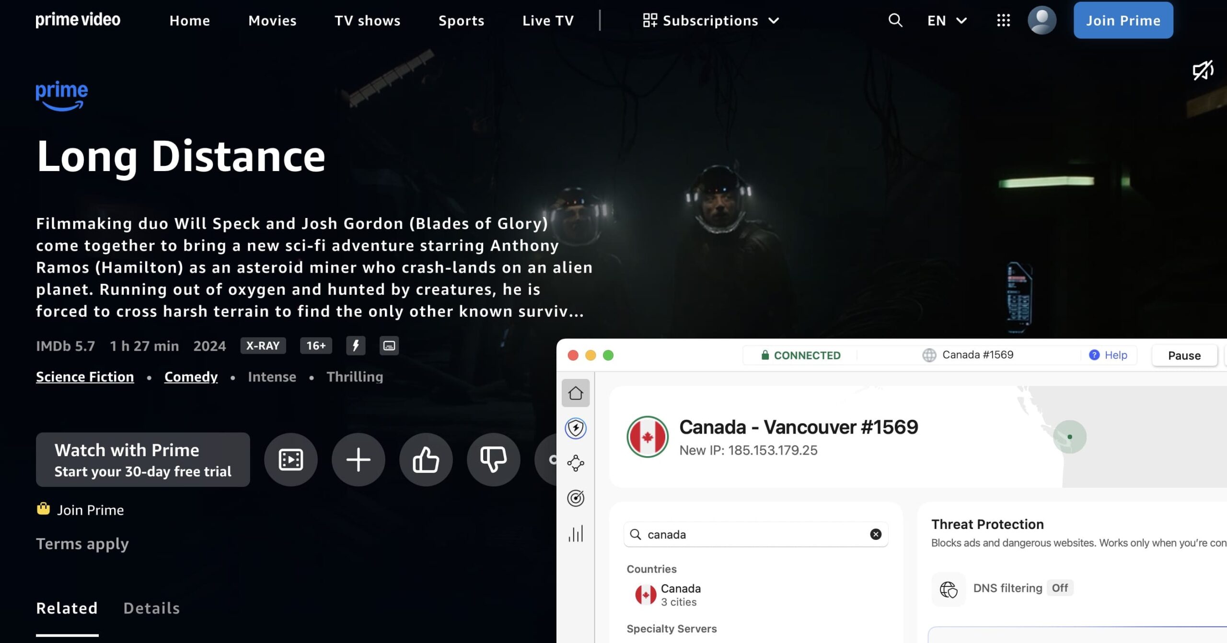This screenshot has height=643, width=1227.
Task: Pause the NordVPN connection
Action: pyautogui.click(x=1184, y=355)
